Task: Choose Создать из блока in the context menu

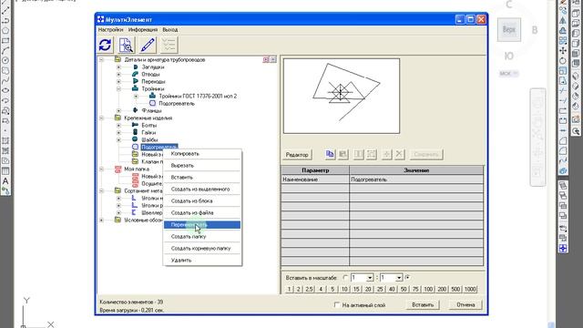Action: pyautogui.click(x=202, y=200)
